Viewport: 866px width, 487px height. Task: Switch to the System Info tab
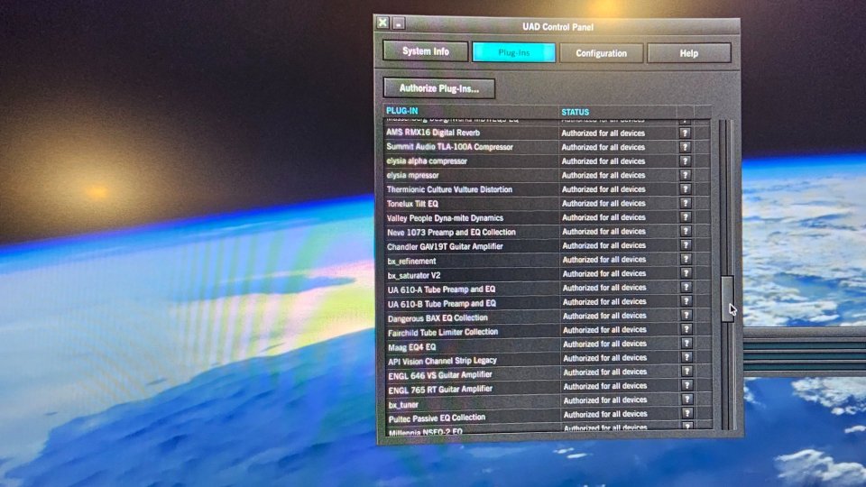(x=425, y=51)
